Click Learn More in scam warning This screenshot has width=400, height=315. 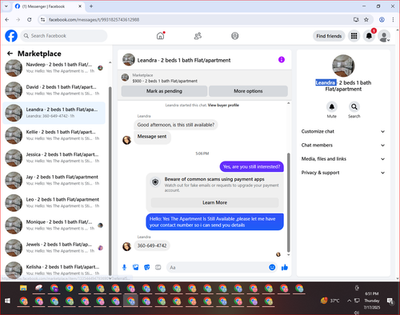(x=215, y=202)
